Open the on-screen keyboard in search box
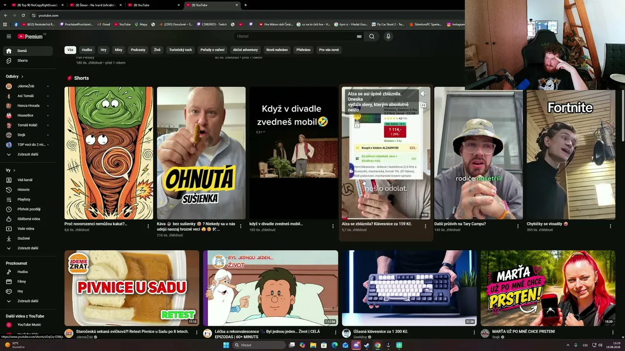 [x=359, y=37]
